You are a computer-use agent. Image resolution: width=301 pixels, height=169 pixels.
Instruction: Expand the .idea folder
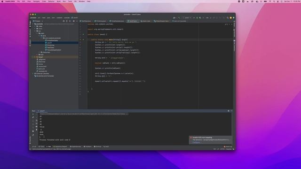click(x=35, y=26)
